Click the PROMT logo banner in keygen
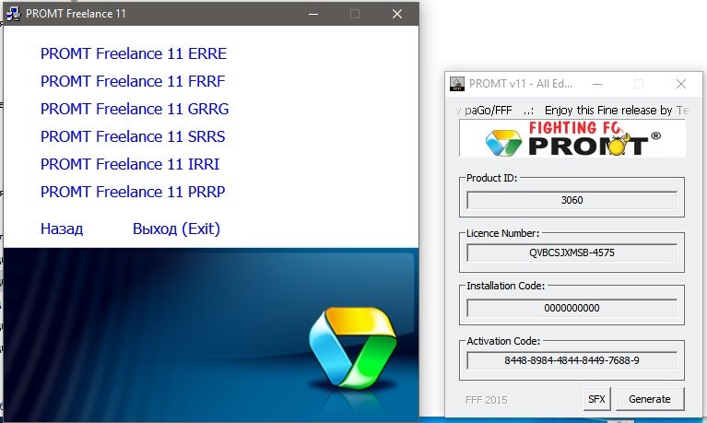 pyautogui.click(x=572, y=138)
